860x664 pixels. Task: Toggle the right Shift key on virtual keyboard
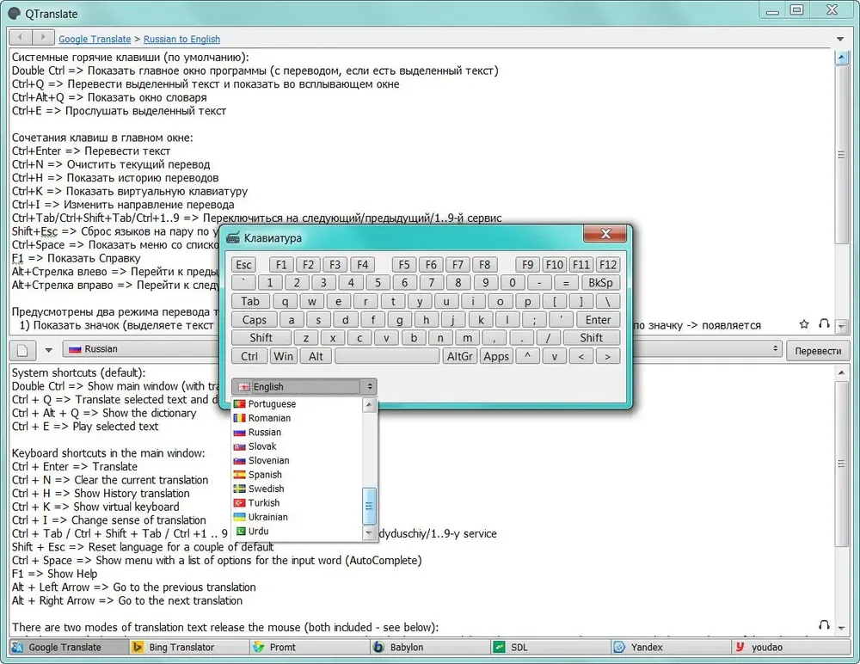[592, 338]
